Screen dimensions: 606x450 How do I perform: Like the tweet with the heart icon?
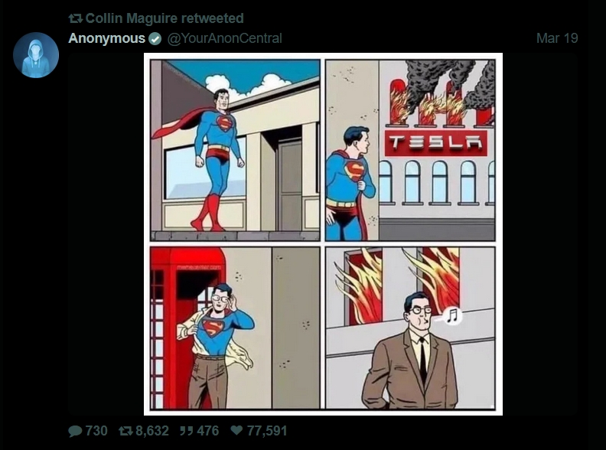[236, 430]
